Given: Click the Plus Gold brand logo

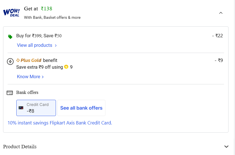Looking at the screenshot, I should [x=29, y=60].
